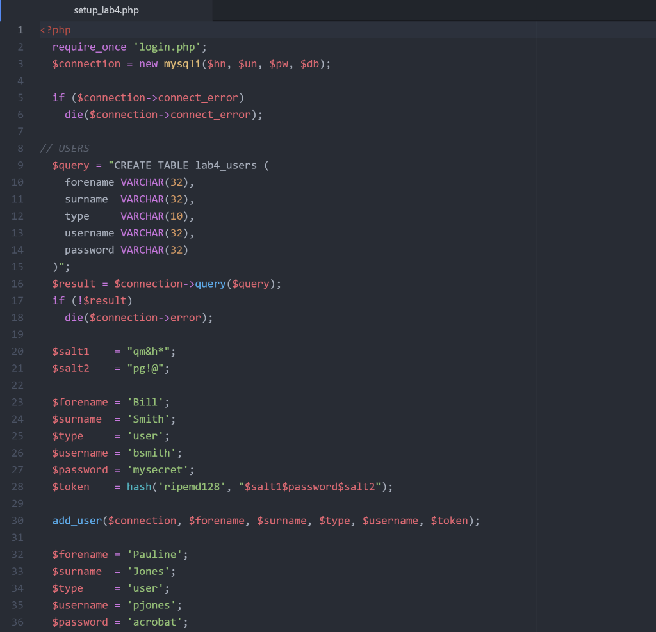Click 'query' method call on line 16
Image resolution: width=656 pixels, height=632 pixels.
coord(210,284)
